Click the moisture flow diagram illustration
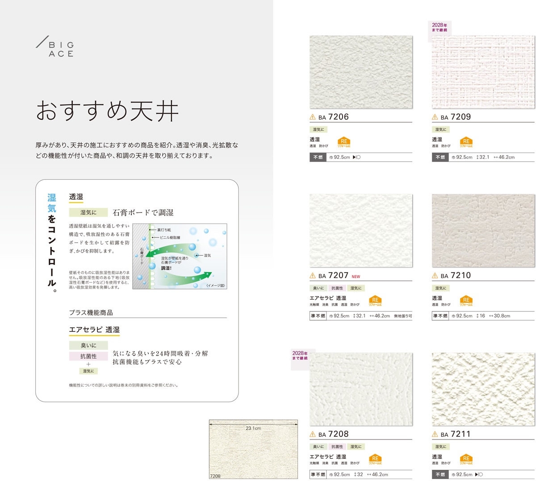536x481 pixels. 180,256
